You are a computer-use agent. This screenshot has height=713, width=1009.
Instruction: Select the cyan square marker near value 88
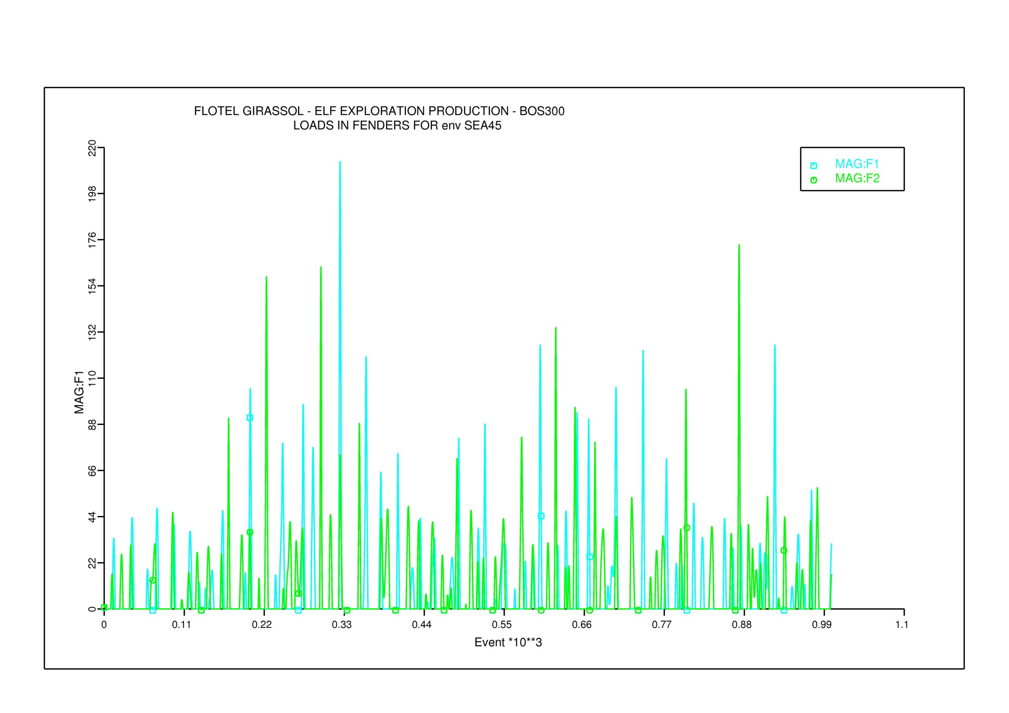(x=249, y=418)
